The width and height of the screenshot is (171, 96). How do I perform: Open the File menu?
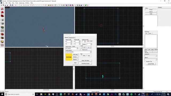(x=3, y=3)
